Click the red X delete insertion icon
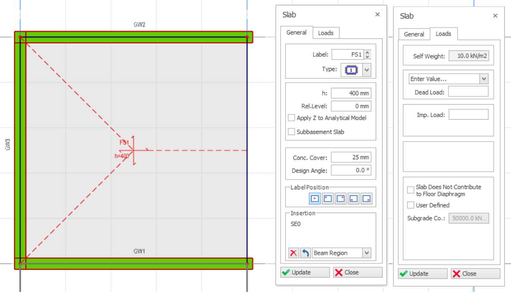The width and height of the screenshot is (511, 294). click(293, 253)
